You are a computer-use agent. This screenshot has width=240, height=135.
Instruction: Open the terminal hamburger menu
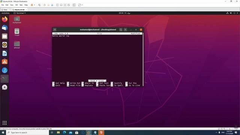125,30
